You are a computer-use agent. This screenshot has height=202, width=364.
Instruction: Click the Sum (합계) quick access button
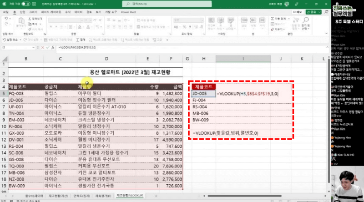pos(81,40)
